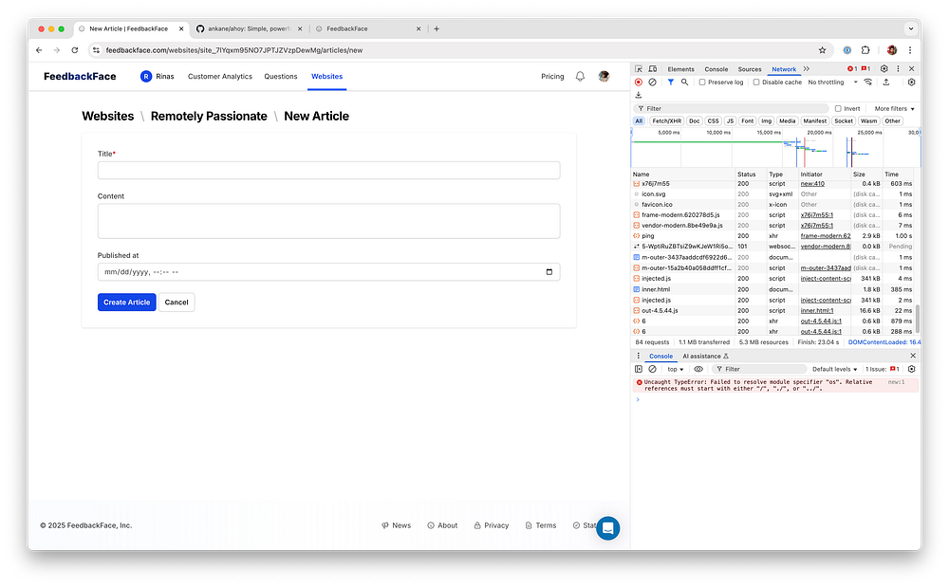Open the browser extensions puzzle icon
The width and height of the screenshot is (949, 587).
[x=865, y=50]
